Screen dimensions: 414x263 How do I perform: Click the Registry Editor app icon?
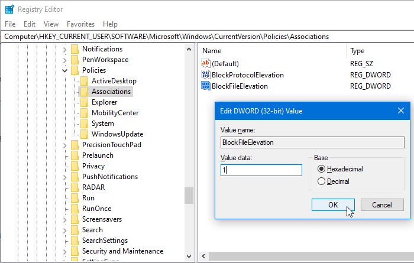coord(9,9)
